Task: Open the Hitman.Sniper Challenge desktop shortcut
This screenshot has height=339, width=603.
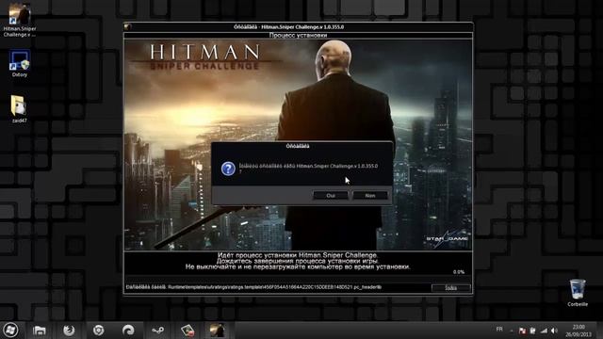Action: 19,20
